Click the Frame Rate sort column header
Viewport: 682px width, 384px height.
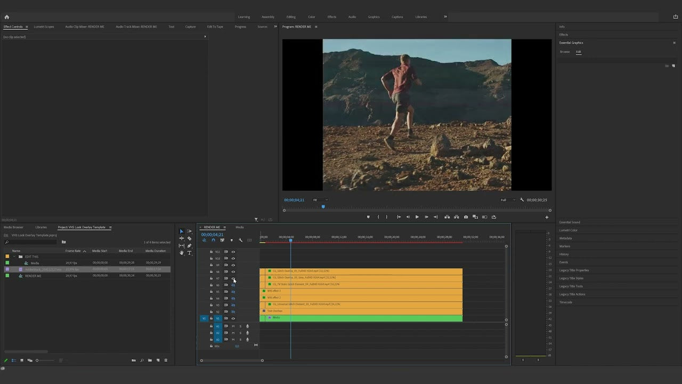73,251
